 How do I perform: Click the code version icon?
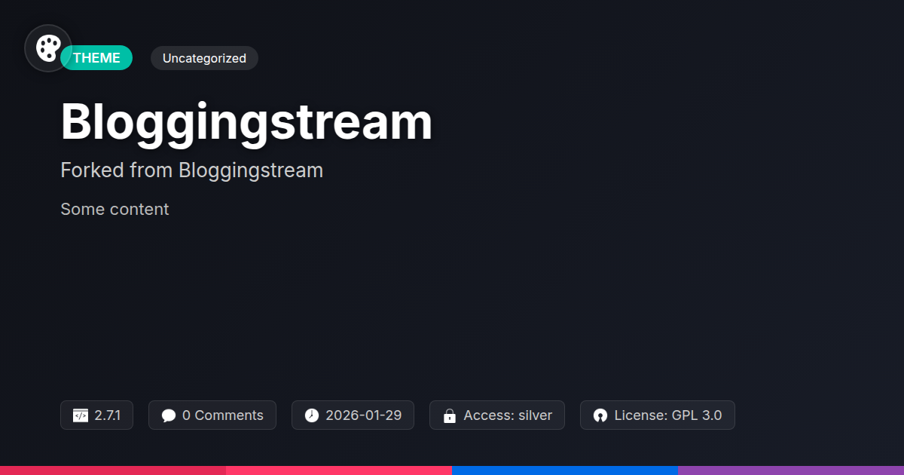click(81, 415)
